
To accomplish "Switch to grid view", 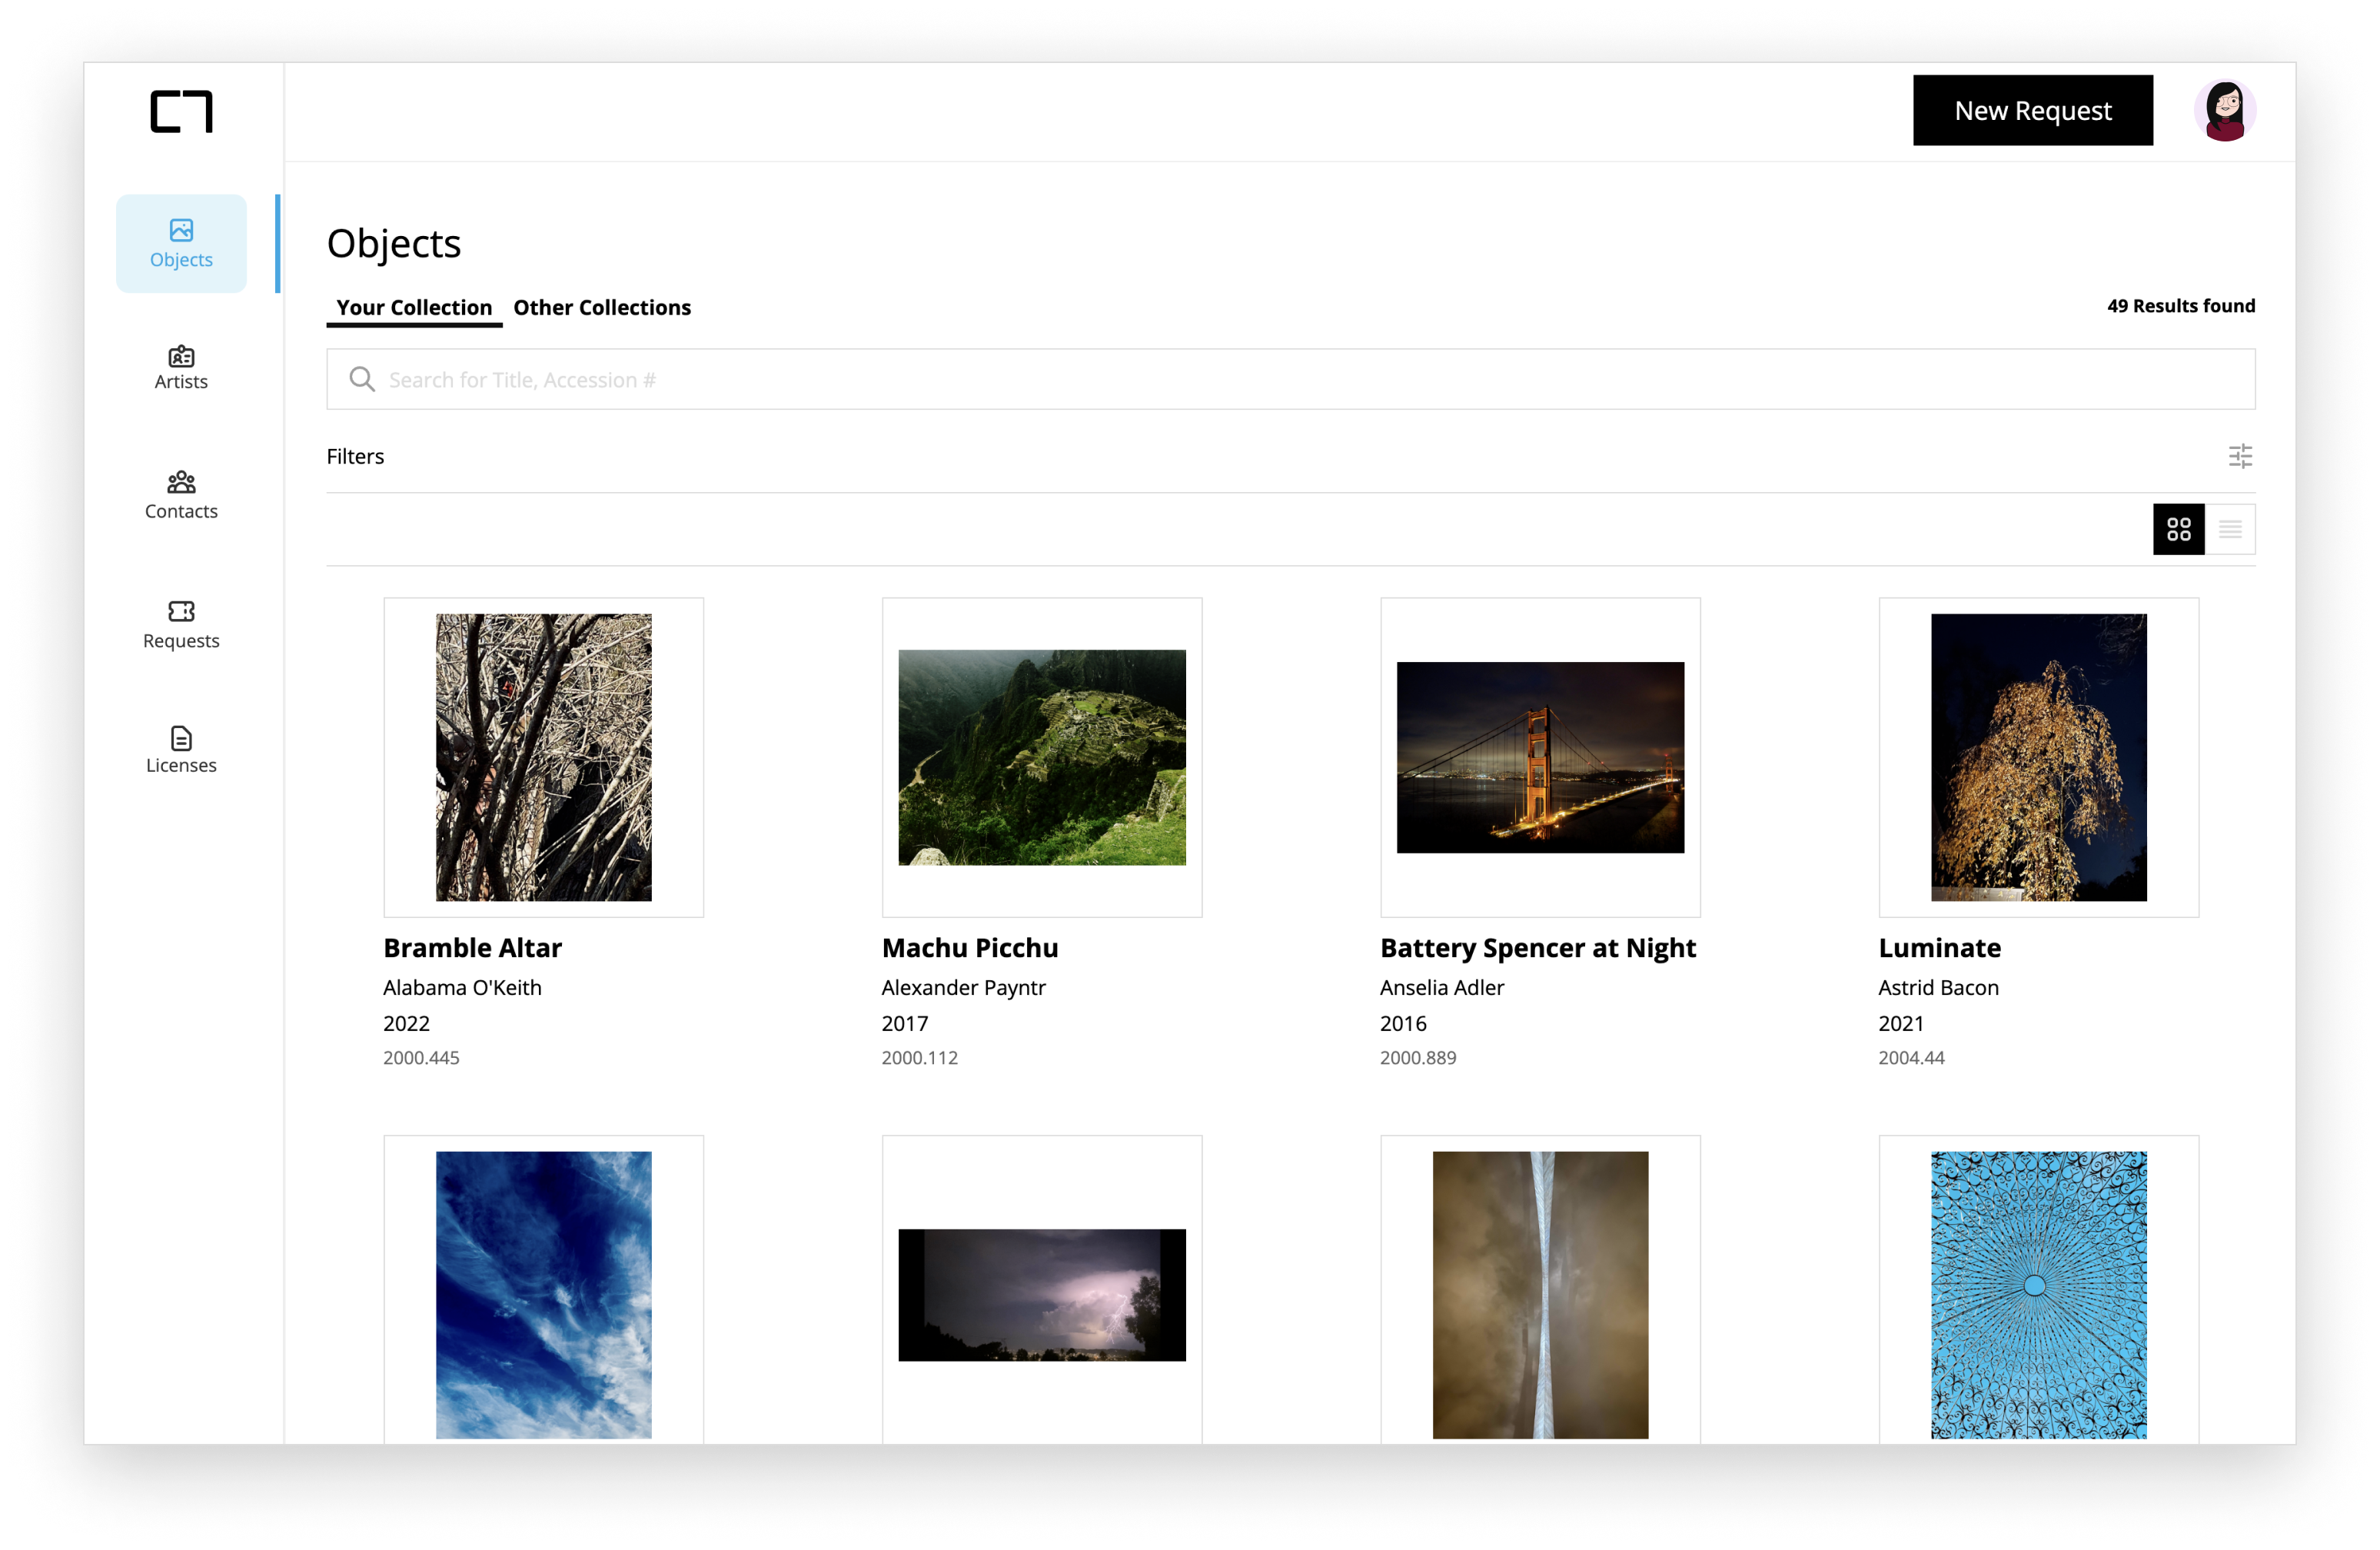I will [x=2178, y=529].
